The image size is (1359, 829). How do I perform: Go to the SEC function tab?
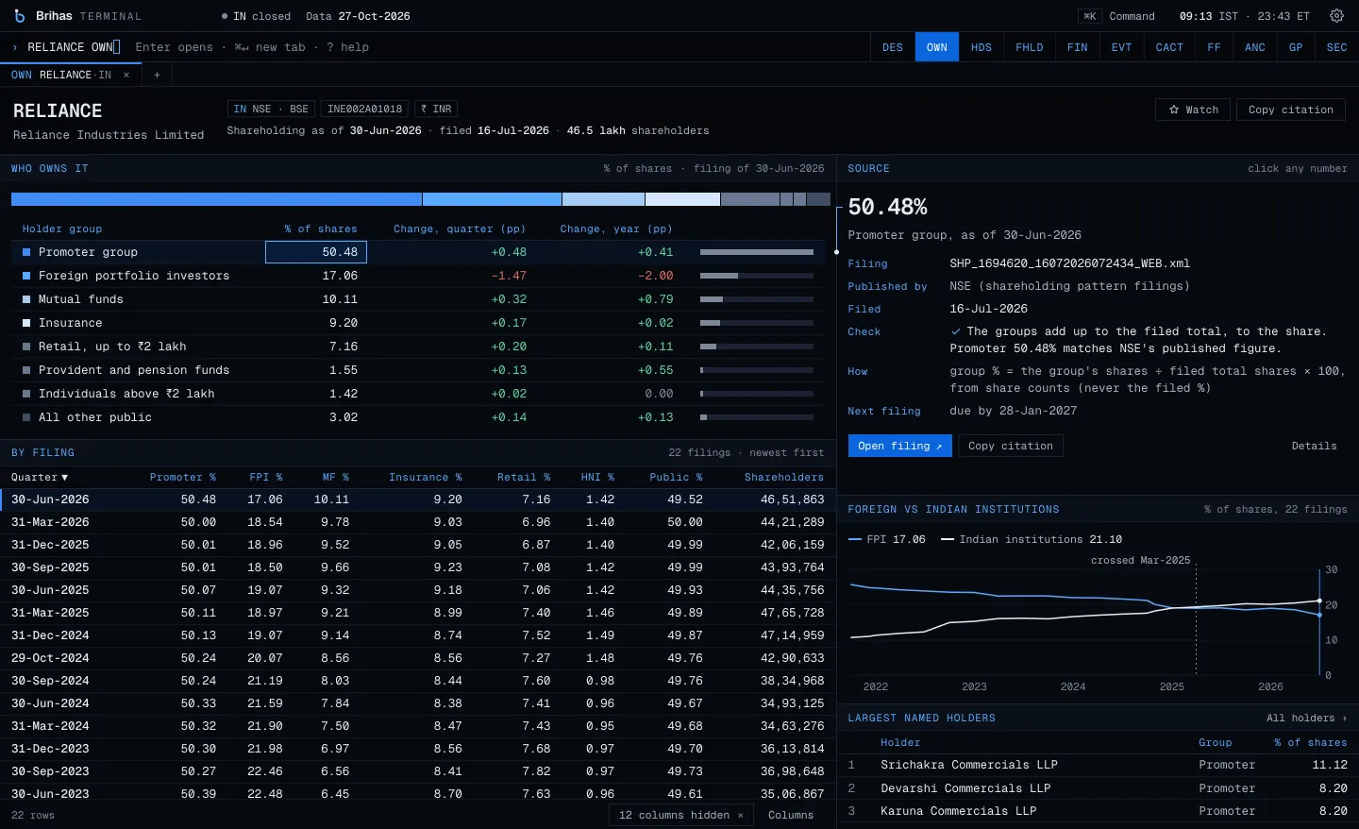click(1337, 47)
